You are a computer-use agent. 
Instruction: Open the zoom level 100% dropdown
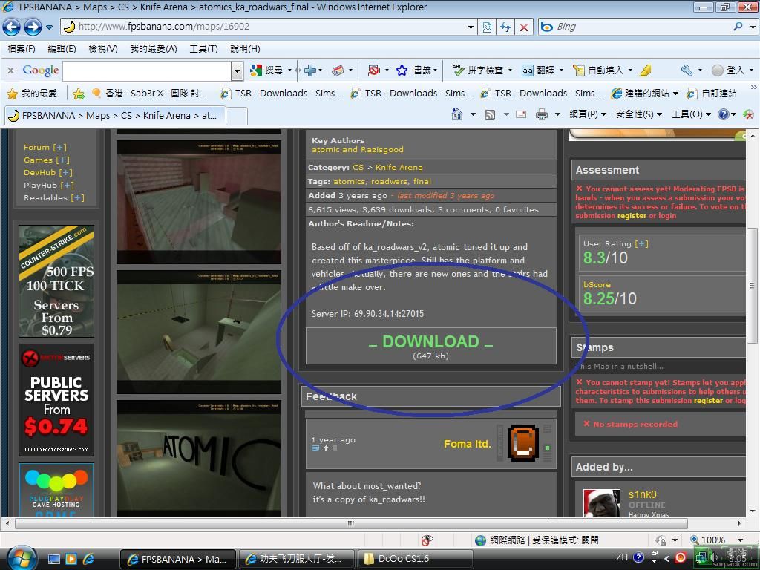[739, 540]
